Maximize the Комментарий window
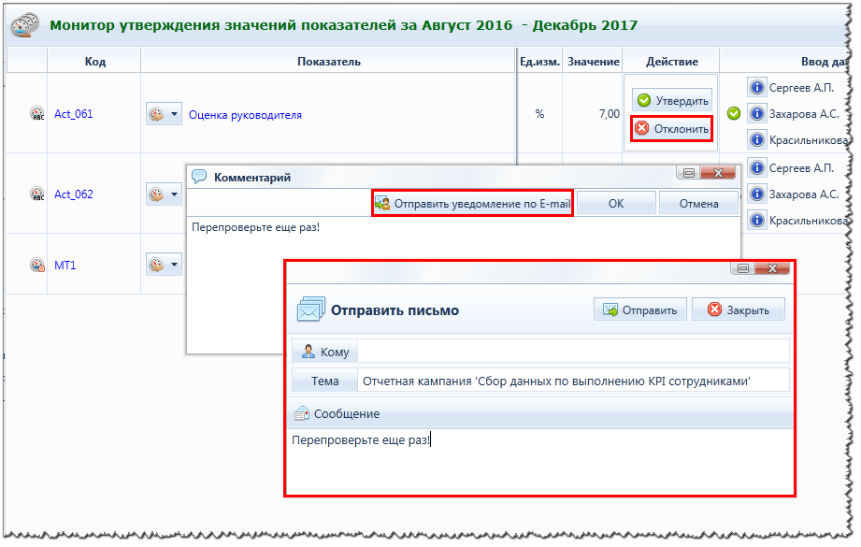 tap(689, 173)
